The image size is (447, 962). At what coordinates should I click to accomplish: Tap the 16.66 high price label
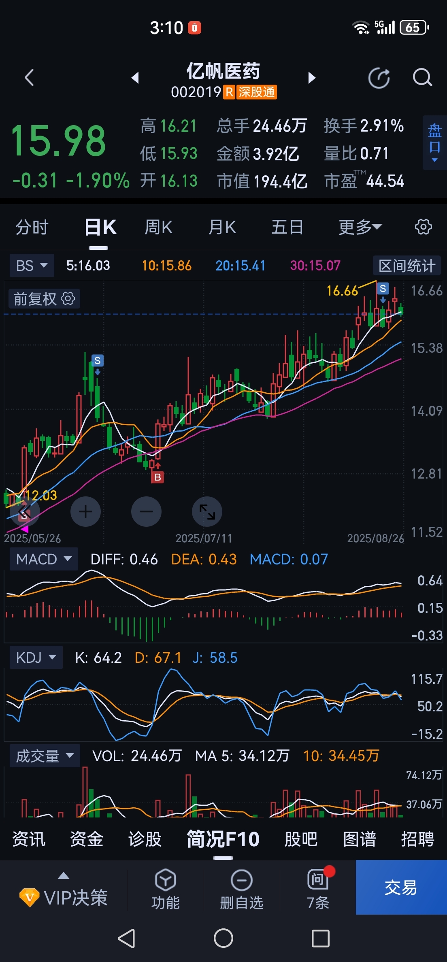click(342, 290)
